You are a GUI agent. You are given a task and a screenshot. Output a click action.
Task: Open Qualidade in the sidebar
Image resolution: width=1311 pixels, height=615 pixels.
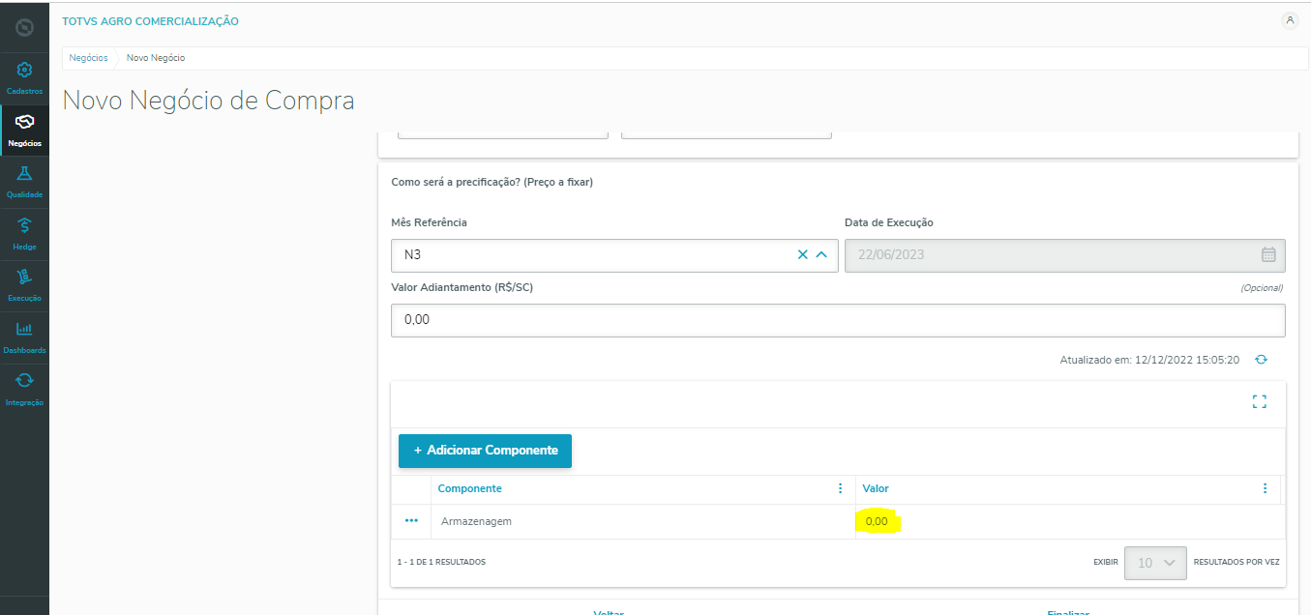(x=24, y=182)
